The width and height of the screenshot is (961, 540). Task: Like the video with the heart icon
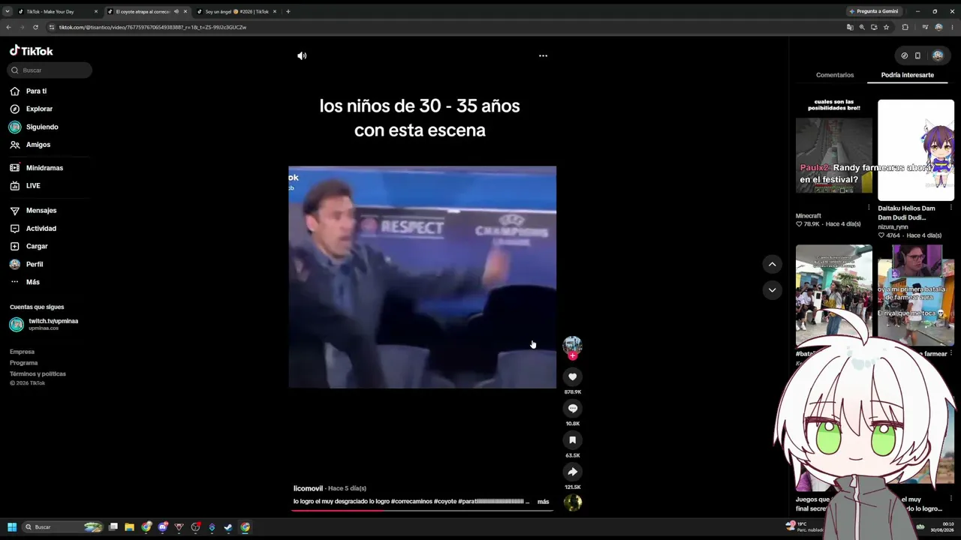pos(572,376)
